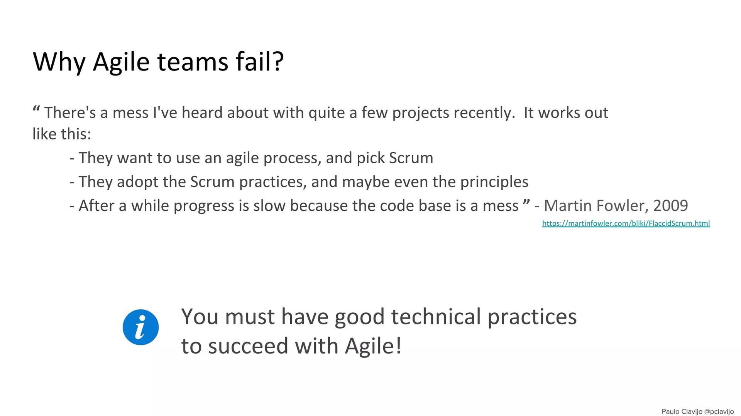Click the word 'Scrum' ending the first bullet

[x=411, y=158]
